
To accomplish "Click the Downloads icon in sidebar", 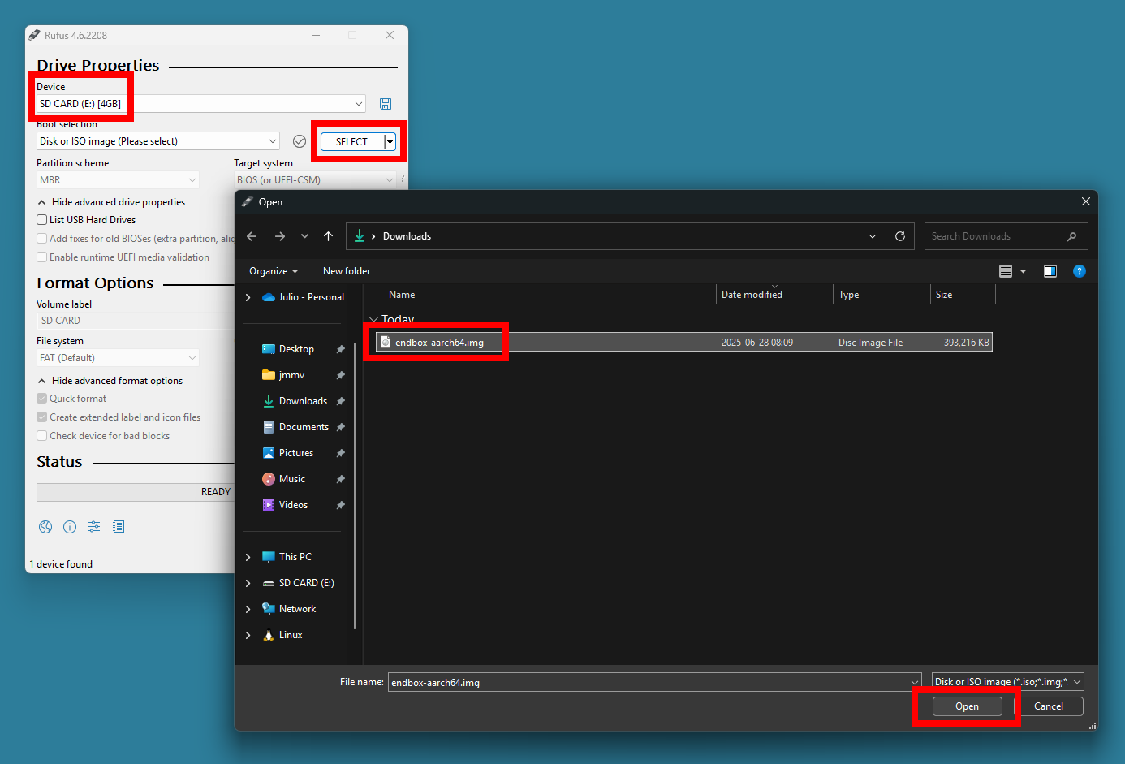I will pyautogui.click(x=269, y=401).
